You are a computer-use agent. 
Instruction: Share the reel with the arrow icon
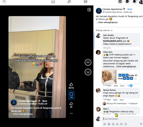pyautogui.click(x=71, y=104)
